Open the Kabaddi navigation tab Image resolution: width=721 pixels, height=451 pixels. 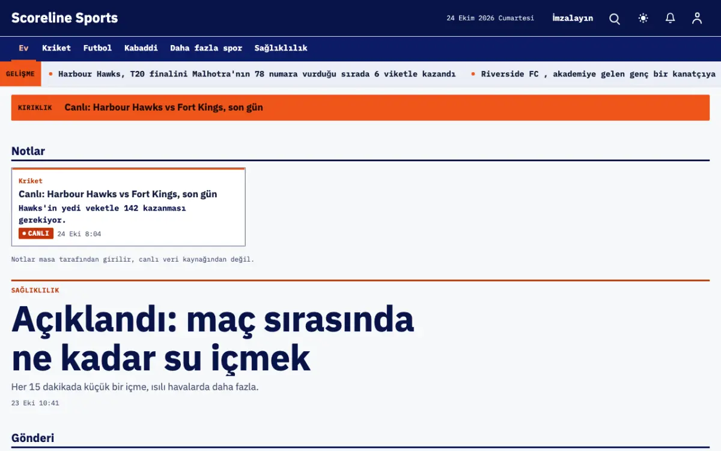(141, 48)
